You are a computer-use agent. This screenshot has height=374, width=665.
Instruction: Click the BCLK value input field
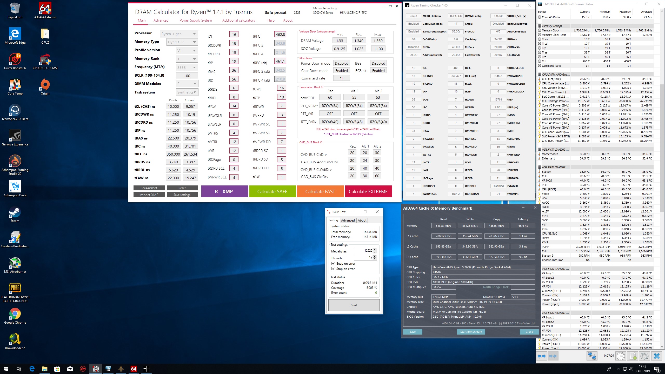[x=187, y=76]
